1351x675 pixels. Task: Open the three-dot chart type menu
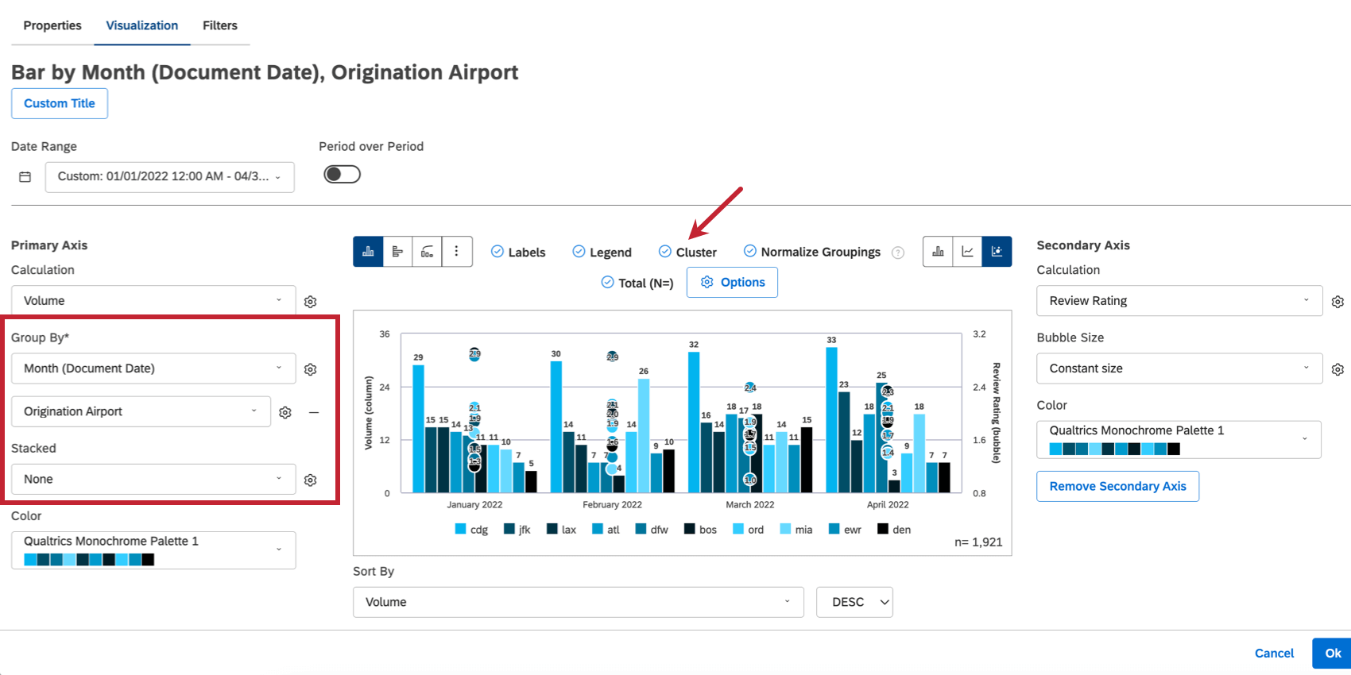click(457, 251)
